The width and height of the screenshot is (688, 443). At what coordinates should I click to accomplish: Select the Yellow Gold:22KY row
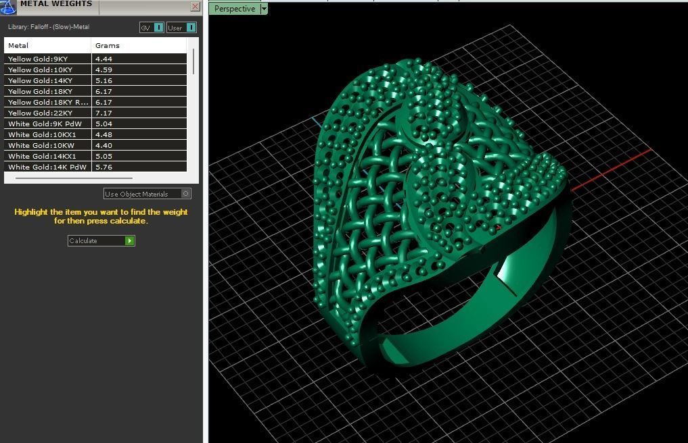point(95,113)
